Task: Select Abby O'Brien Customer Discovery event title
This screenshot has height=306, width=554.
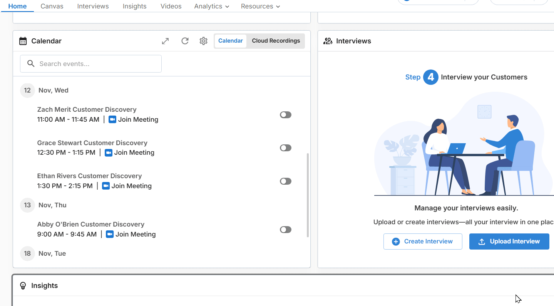Action: (x=91, y=224)
